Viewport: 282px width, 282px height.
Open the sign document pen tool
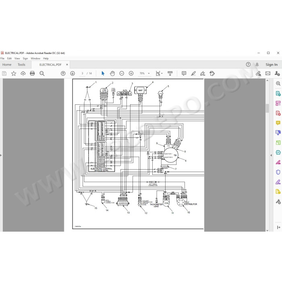(x=203, y=73)
